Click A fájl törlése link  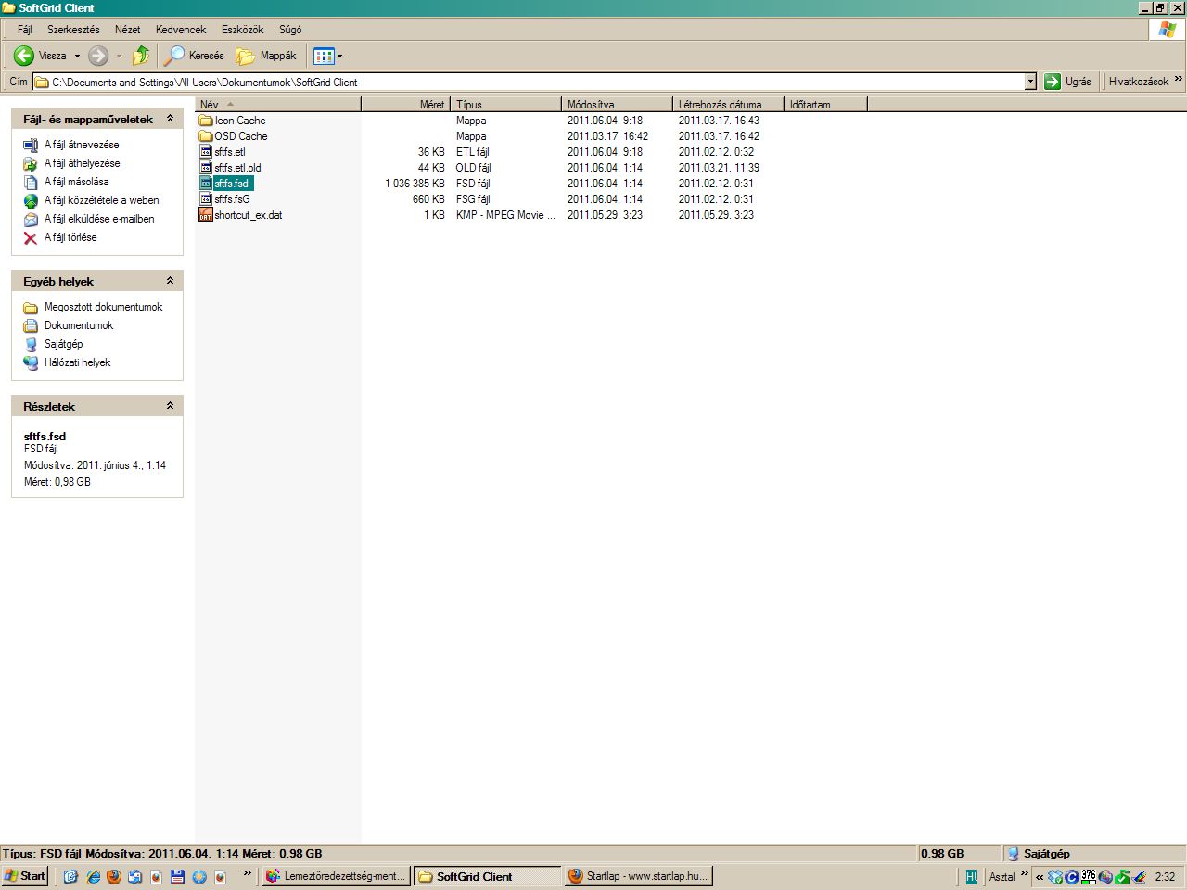pos(70,237)
